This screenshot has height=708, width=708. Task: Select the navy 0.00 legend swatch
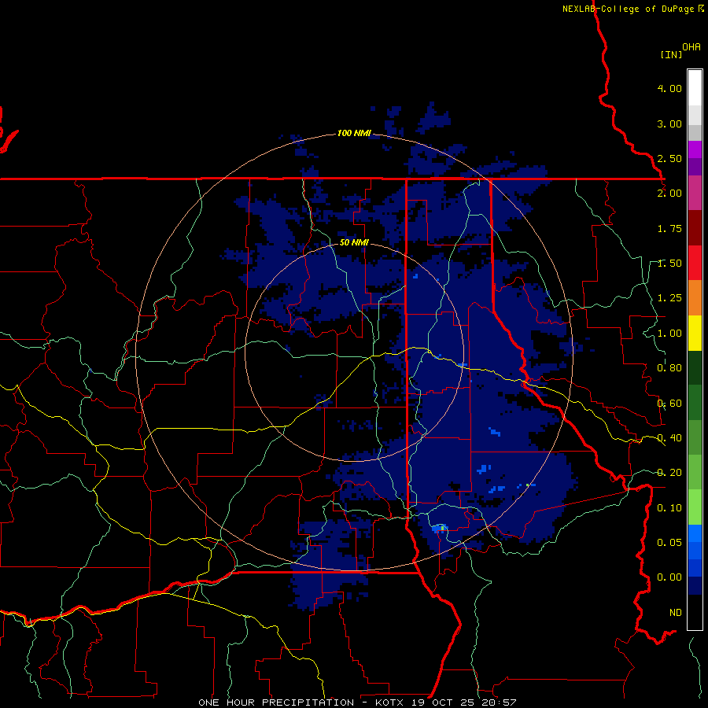click(x=695, y=586)
